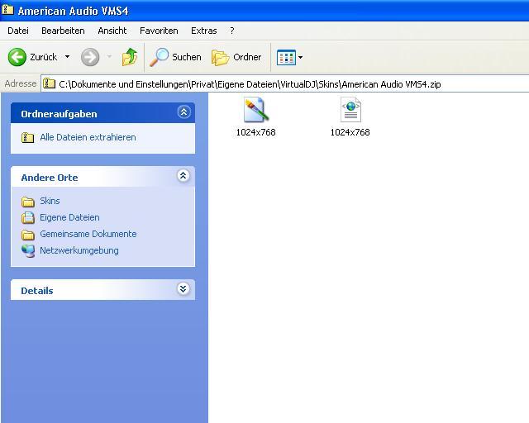Click the green Zurück back arrow
This screenshot has height=423, width=529.
(x=17, y=57)
